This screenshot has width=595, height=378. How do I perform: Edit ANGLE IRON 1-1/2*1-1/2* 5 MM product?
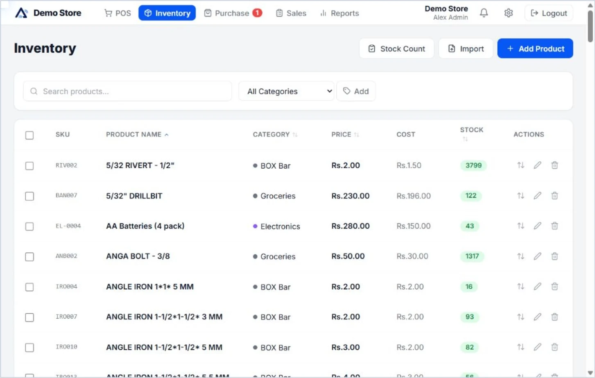pyautogui.click(x=537, y=347)
